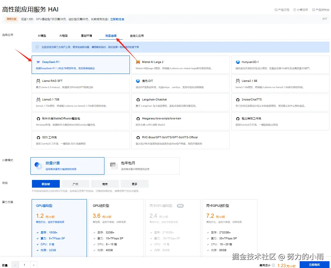Click the RVC-Boss GPT-SoVITS GitHub icon
Screen dimensions: 331x268
tap(138, 137)
